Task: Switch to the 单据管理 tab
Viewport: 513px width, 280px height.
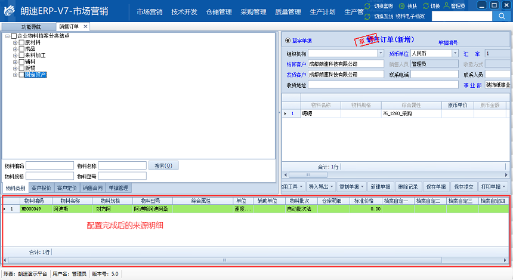Action: tap(119, 188)
